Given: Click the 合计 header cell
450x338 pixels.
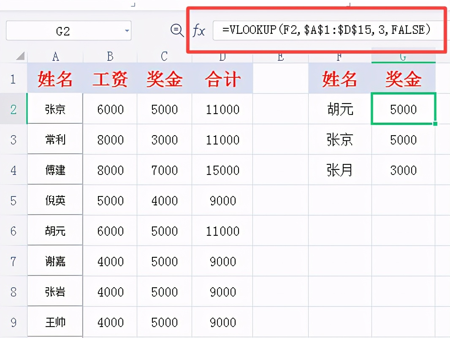Looking at the screenshot, I should 222,79.
